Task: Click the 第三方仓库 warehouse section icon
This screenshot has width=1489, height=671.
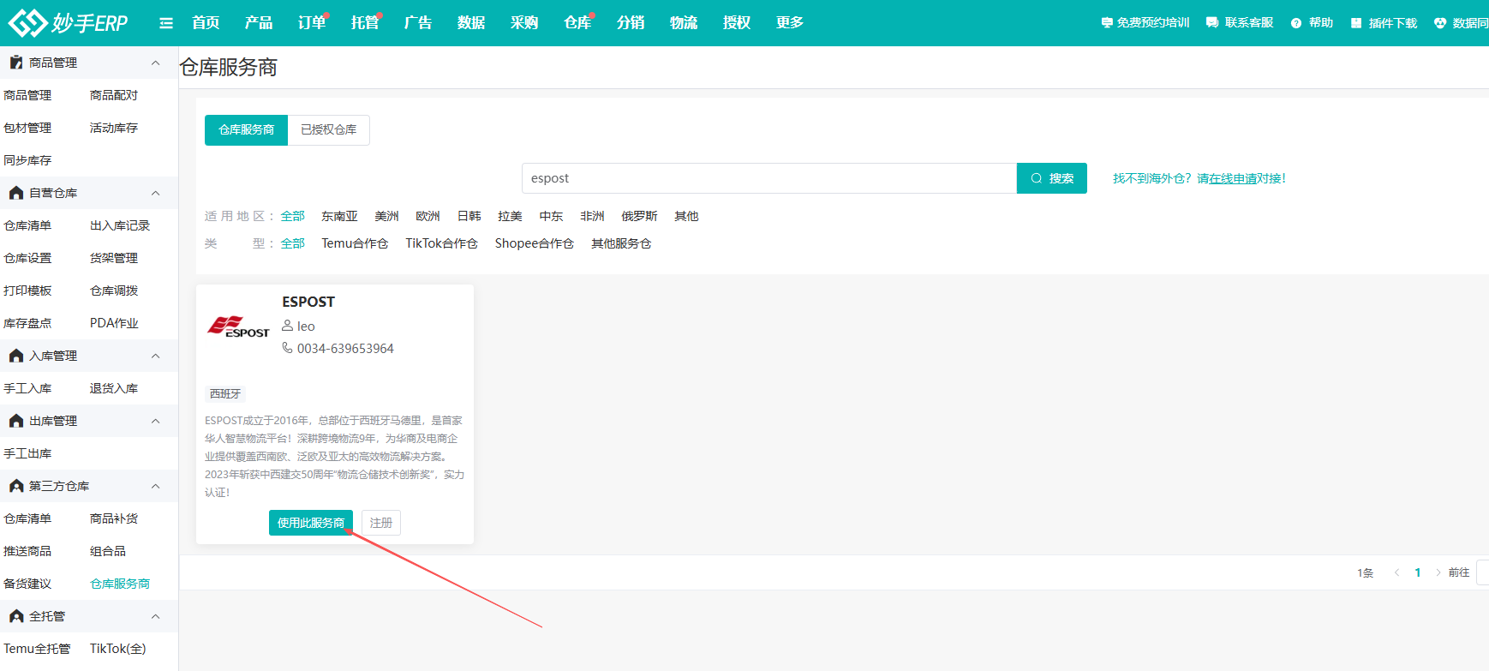Action: [16, 486]
